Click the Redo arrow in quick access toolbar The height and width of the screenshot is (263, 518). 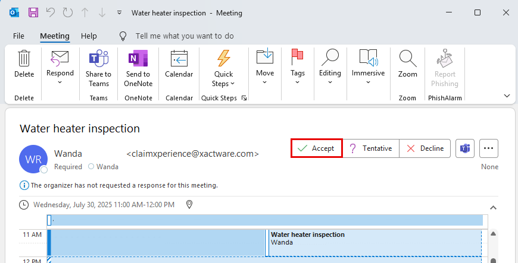click(x=68, y=13)
